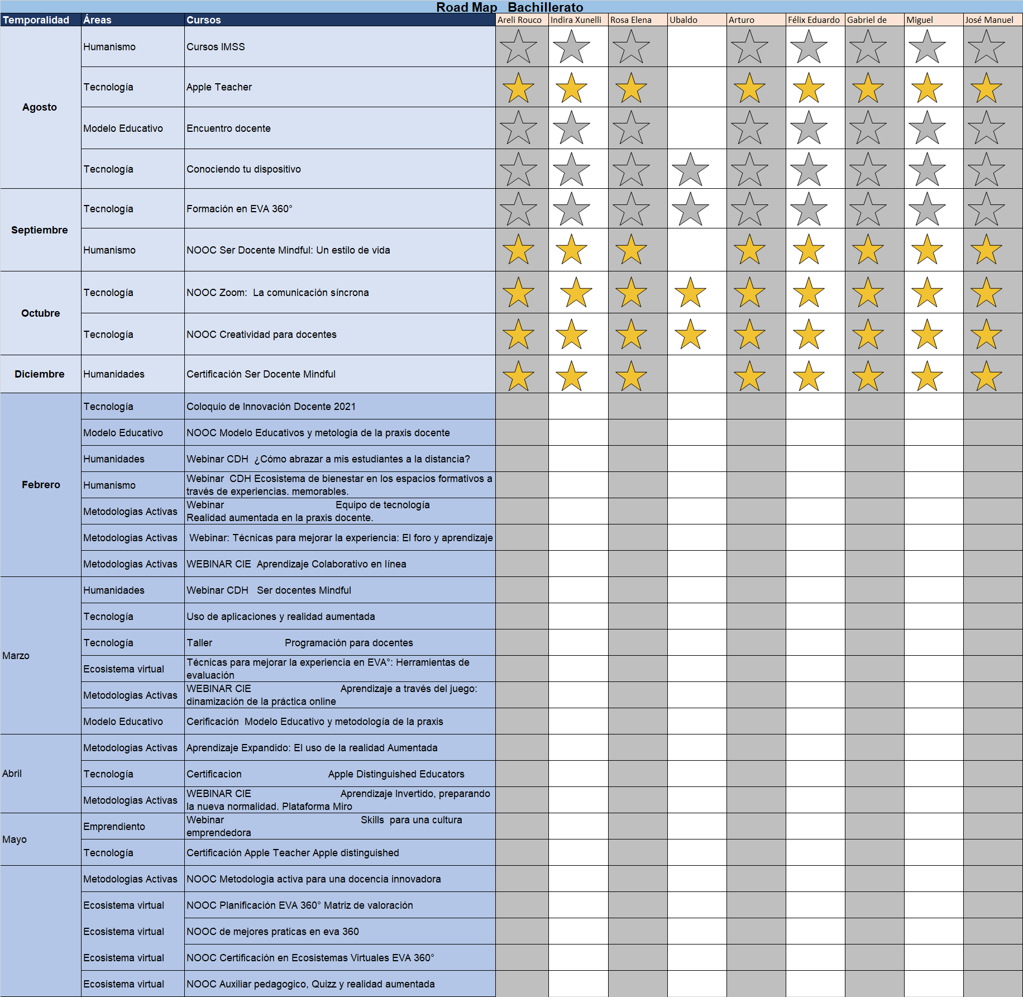Select the Coloquio de Innovación Docente 2021 cell
This screenshot has width=1023, height=997.
click(x=340, y=407)
